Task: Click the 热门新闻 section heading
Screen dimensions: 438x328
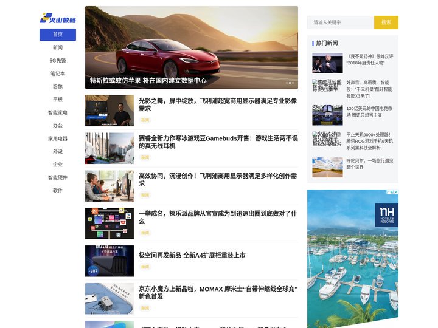Action: tap(327, 43)
